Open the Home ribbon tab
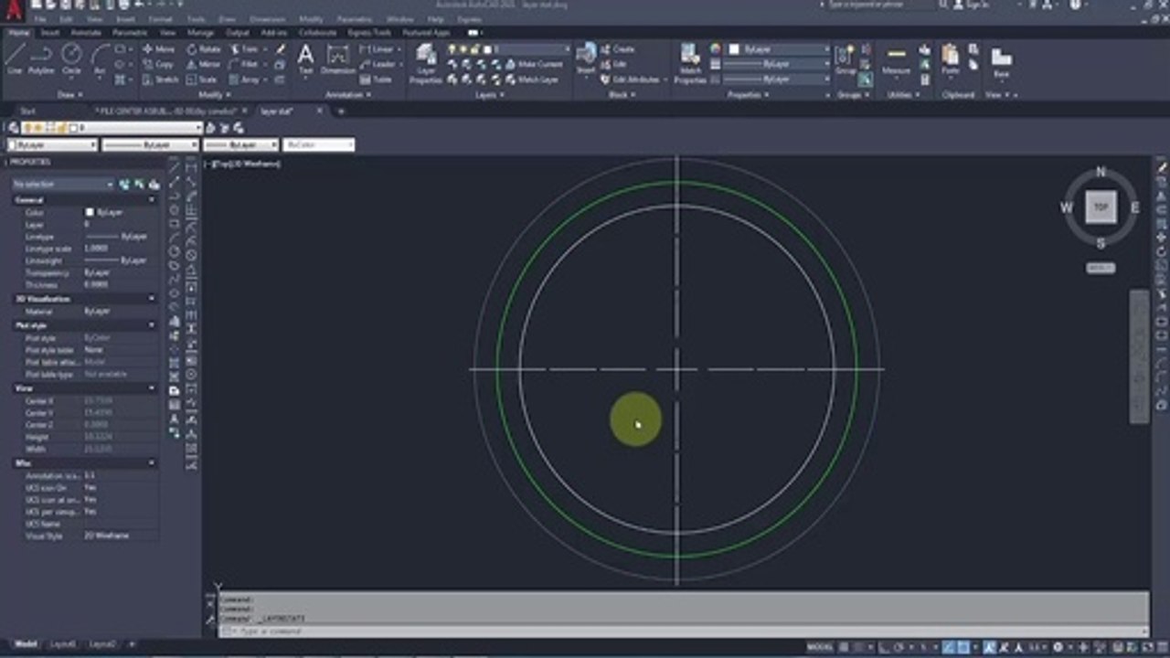 pos(18,32)
